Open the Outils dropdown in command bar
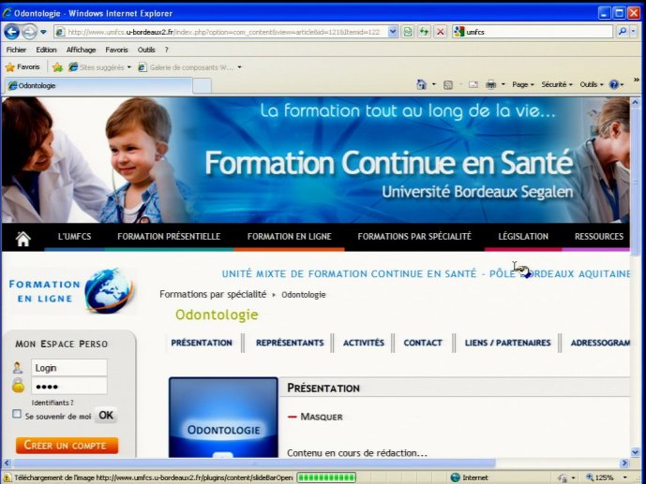This screenshot has height=484, width=646. coord(592,84)
